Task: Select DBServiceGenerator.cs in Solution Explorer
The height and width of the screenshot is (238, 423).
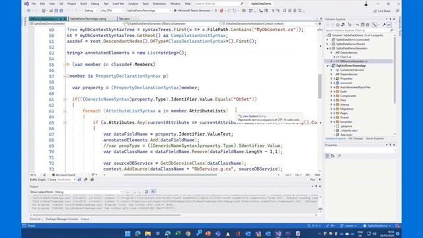Action: click(x=354, y=61)
